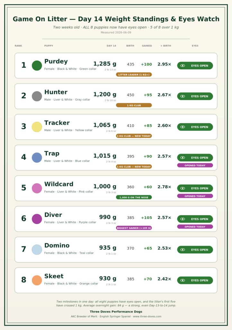Screen dimensions: 232x330
Task: Click the eye icon in Hunter's row
Action: click(x=183, y=96)
